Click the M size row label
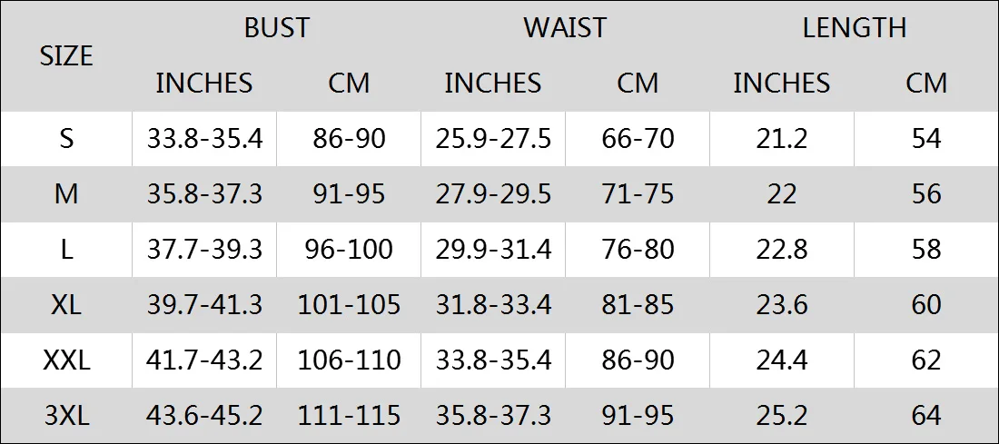The image size is (999, 444). point(66,194)
